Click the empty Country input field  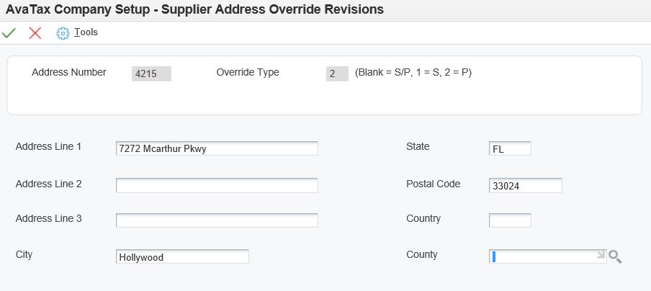point(510,220)
